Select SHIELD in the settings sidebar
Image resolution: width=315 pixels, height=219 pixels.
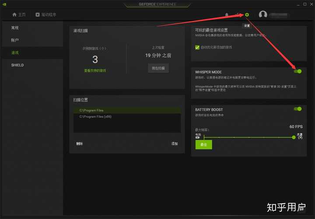tap(32, 65)
